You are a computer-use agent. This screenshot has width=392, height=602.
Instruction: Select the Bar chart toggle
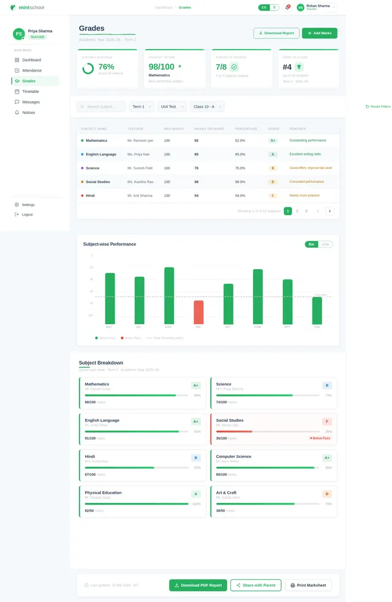[312, 244]
